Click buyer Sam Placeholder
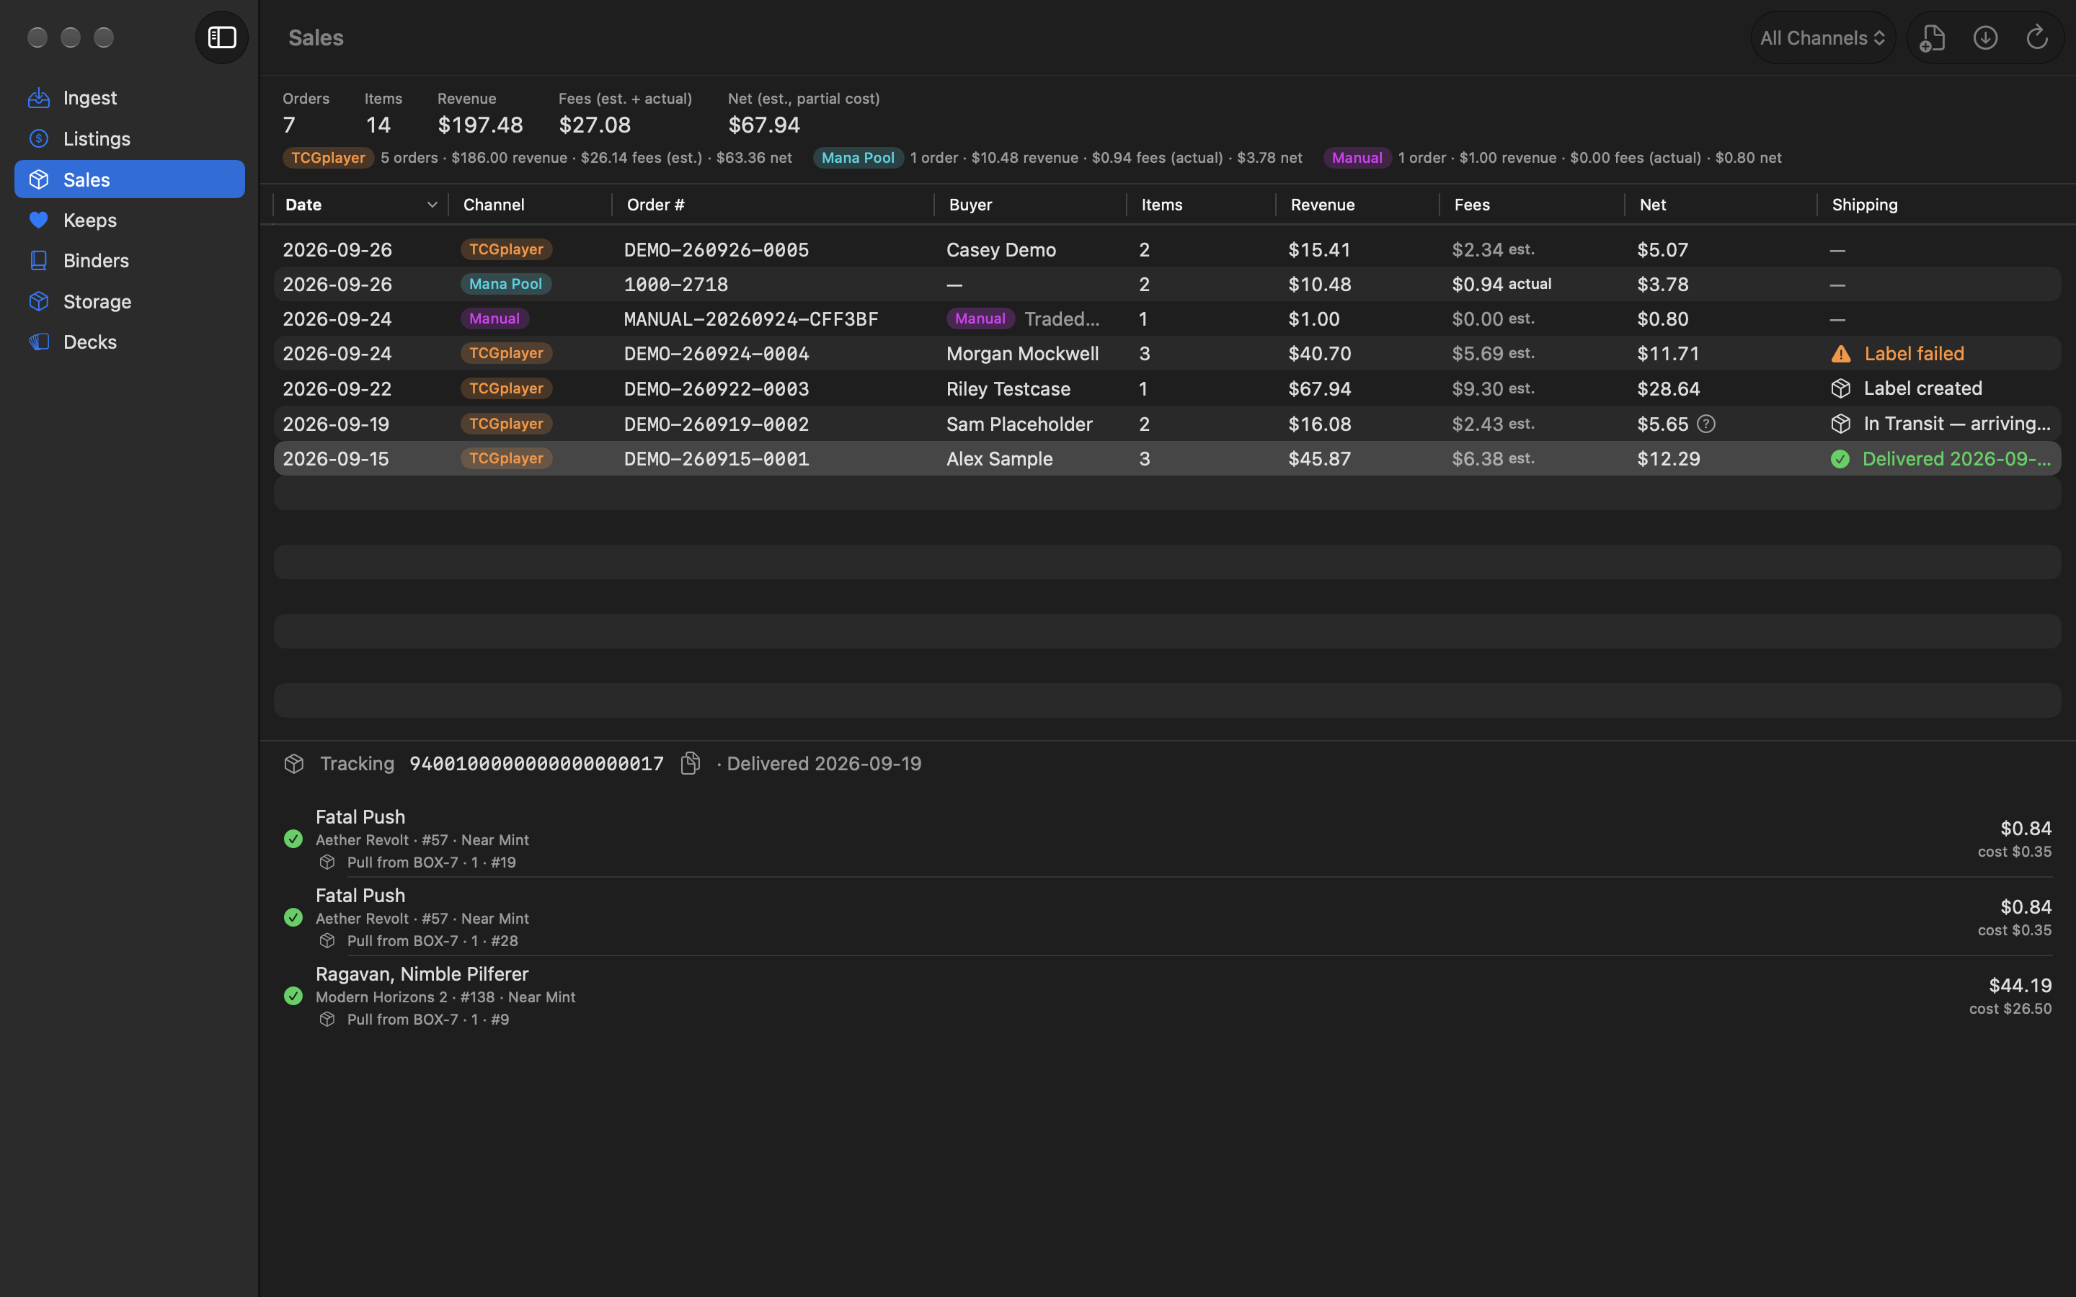This screenshot has width=2076, height=1297. 1019,424
